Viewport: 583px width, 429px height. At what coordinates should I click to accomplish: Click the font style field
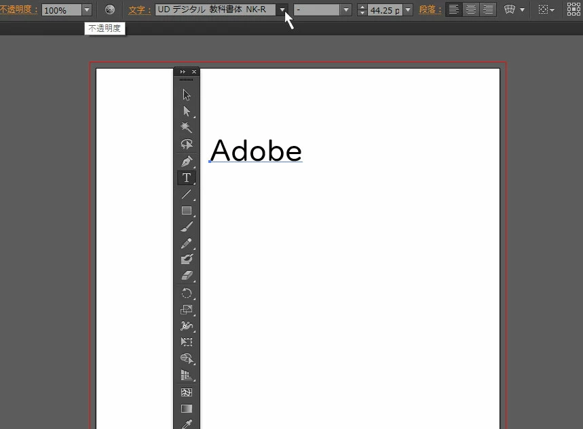point(317,10)
